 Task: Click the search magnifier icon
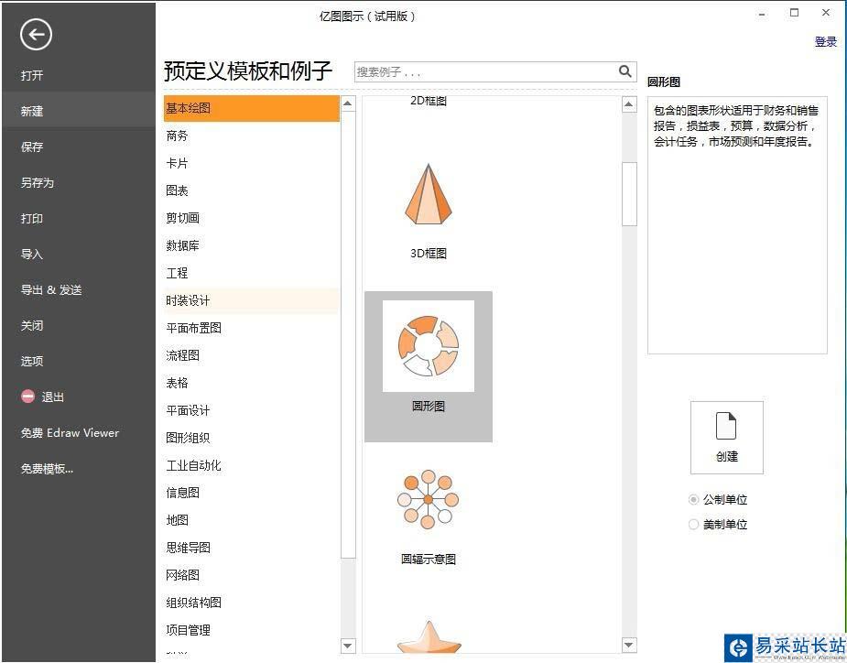click(625, 71)
